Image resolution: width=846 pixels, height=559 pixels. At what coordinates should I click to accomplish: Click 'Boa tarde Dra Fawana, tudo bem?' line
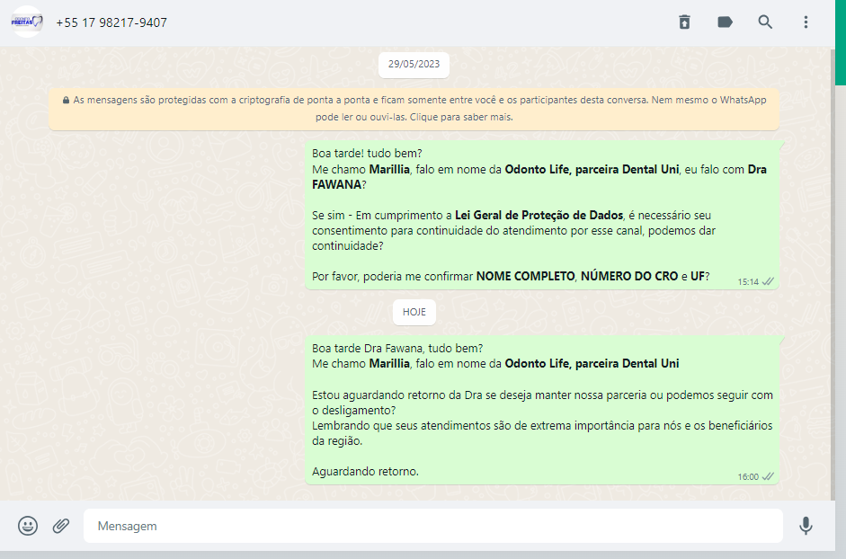coord(397,349)
